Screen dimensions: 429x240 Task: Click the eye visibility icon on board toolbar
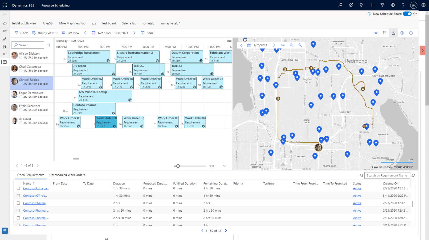376,33
